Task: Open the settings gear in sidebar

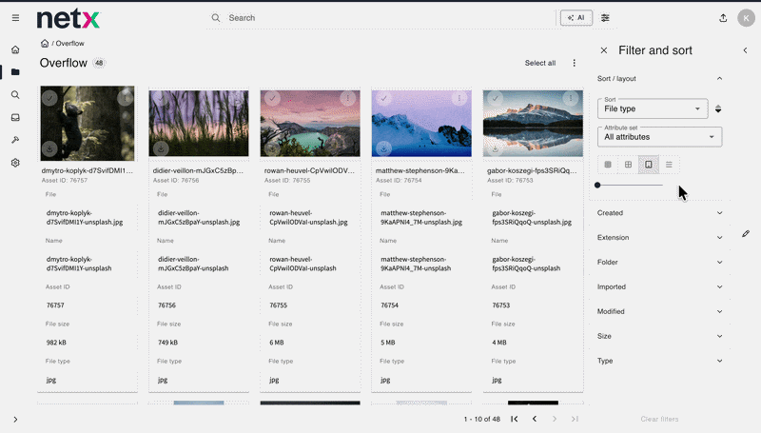Action: [15, 163]
